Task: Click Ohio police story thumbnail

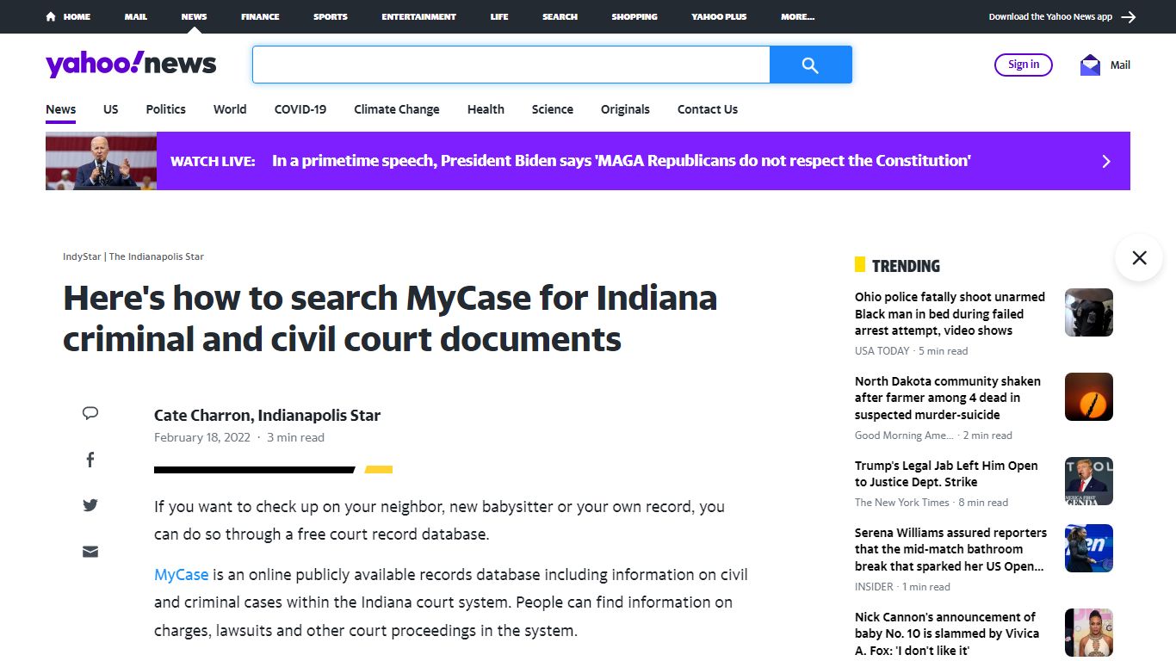Action: tap(1089, 312)
